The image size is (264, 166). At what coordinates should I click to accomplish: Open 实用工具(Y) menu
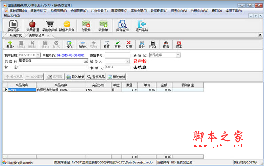(234, 11)
